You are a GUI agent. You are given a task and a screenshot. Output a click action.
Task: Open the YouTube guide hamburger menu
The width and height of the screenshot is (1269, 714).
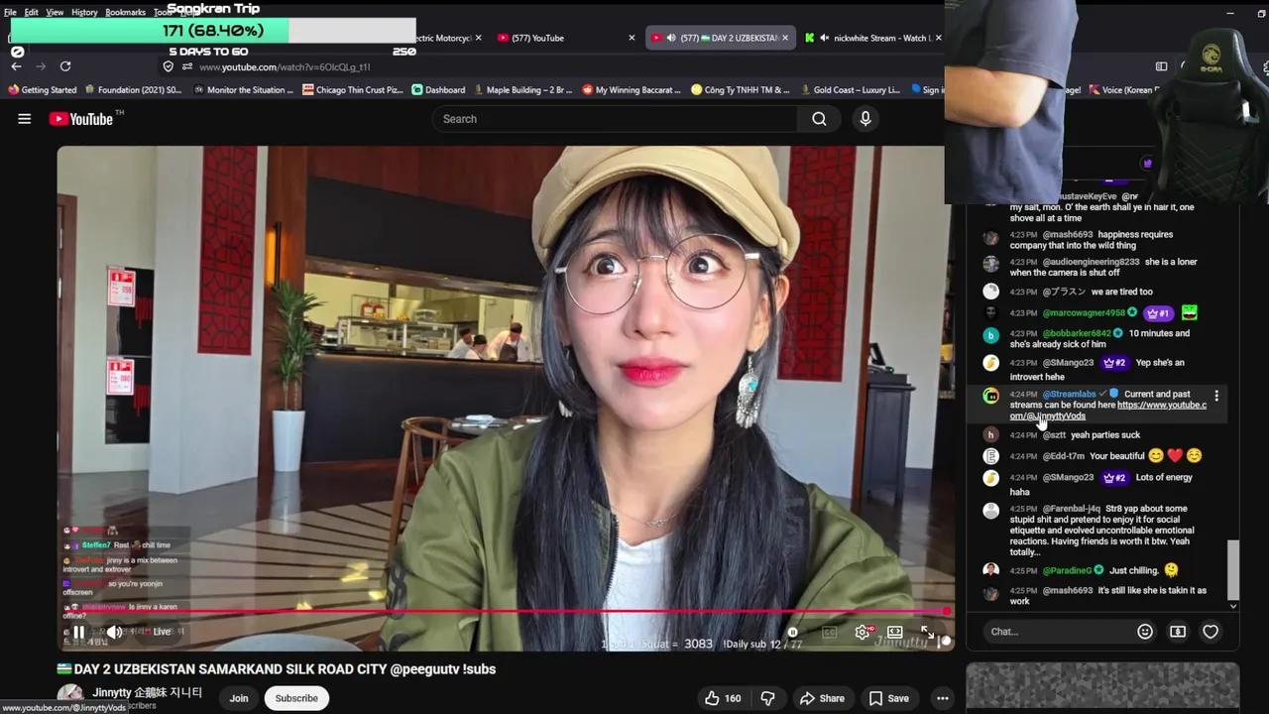point(25,119)
